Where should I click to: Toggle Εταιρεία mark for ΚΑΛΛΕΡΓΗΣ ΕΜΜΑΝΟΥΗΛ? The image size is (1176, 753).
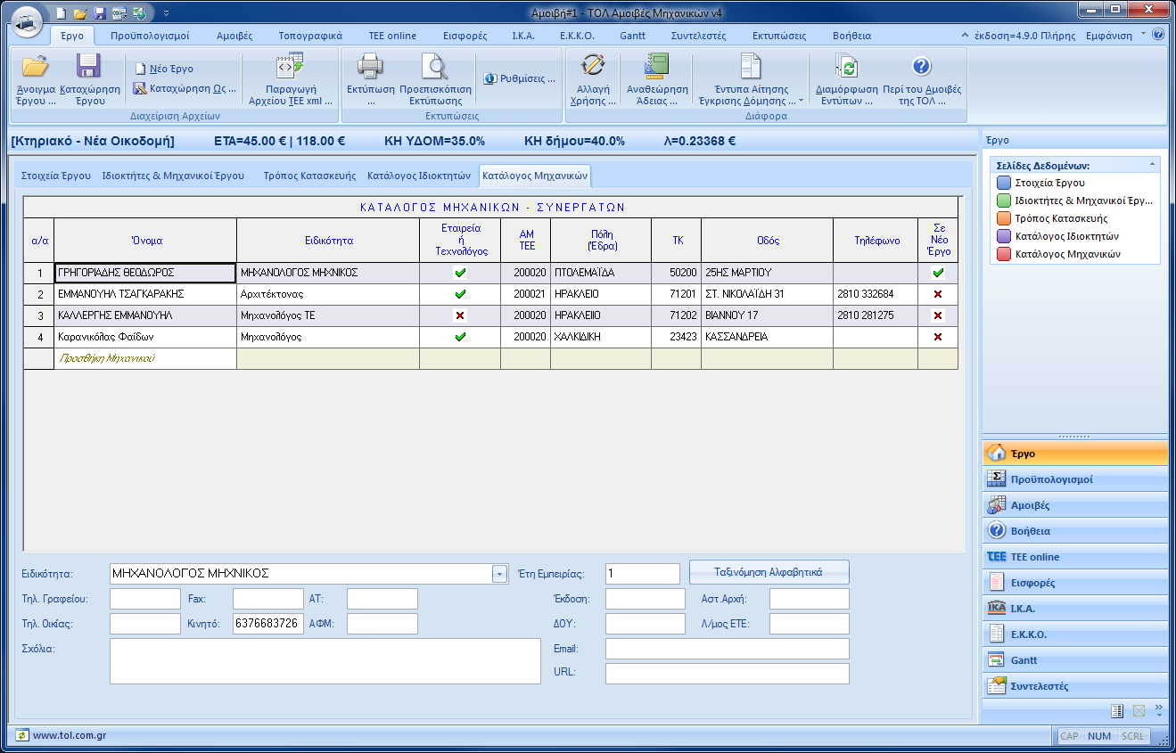click(x=460, y=315)
